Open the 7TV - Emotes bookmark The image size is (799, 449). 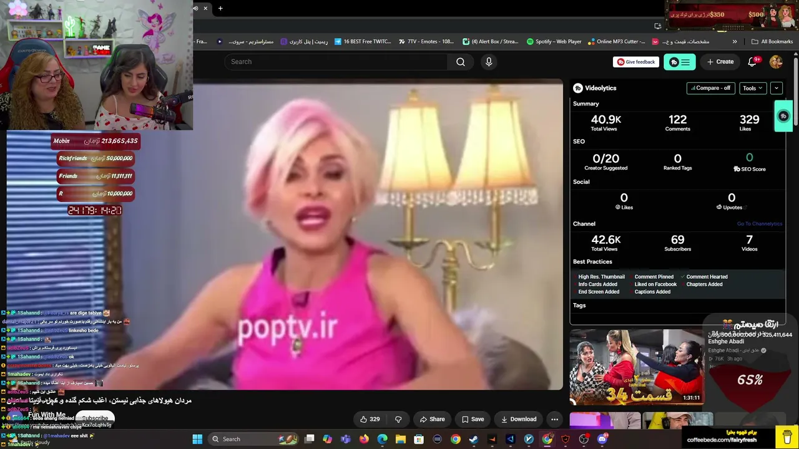pos(426,42)
